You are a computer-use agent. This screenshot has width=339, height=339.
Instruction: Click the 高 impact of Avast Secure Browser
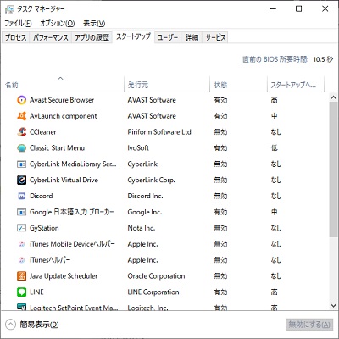coord(274,100)
